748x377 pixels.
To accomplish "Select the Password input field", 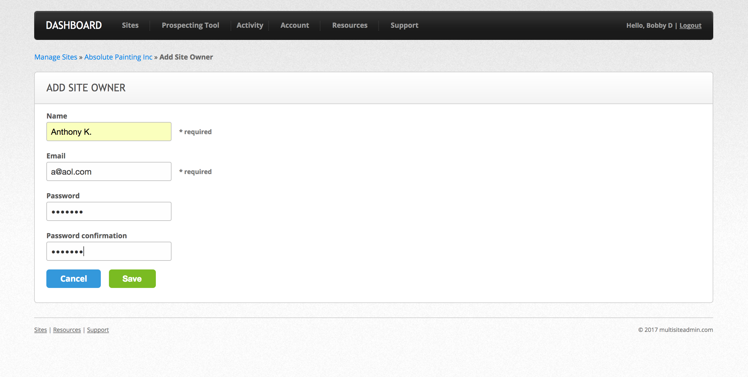I will [109, 211].
